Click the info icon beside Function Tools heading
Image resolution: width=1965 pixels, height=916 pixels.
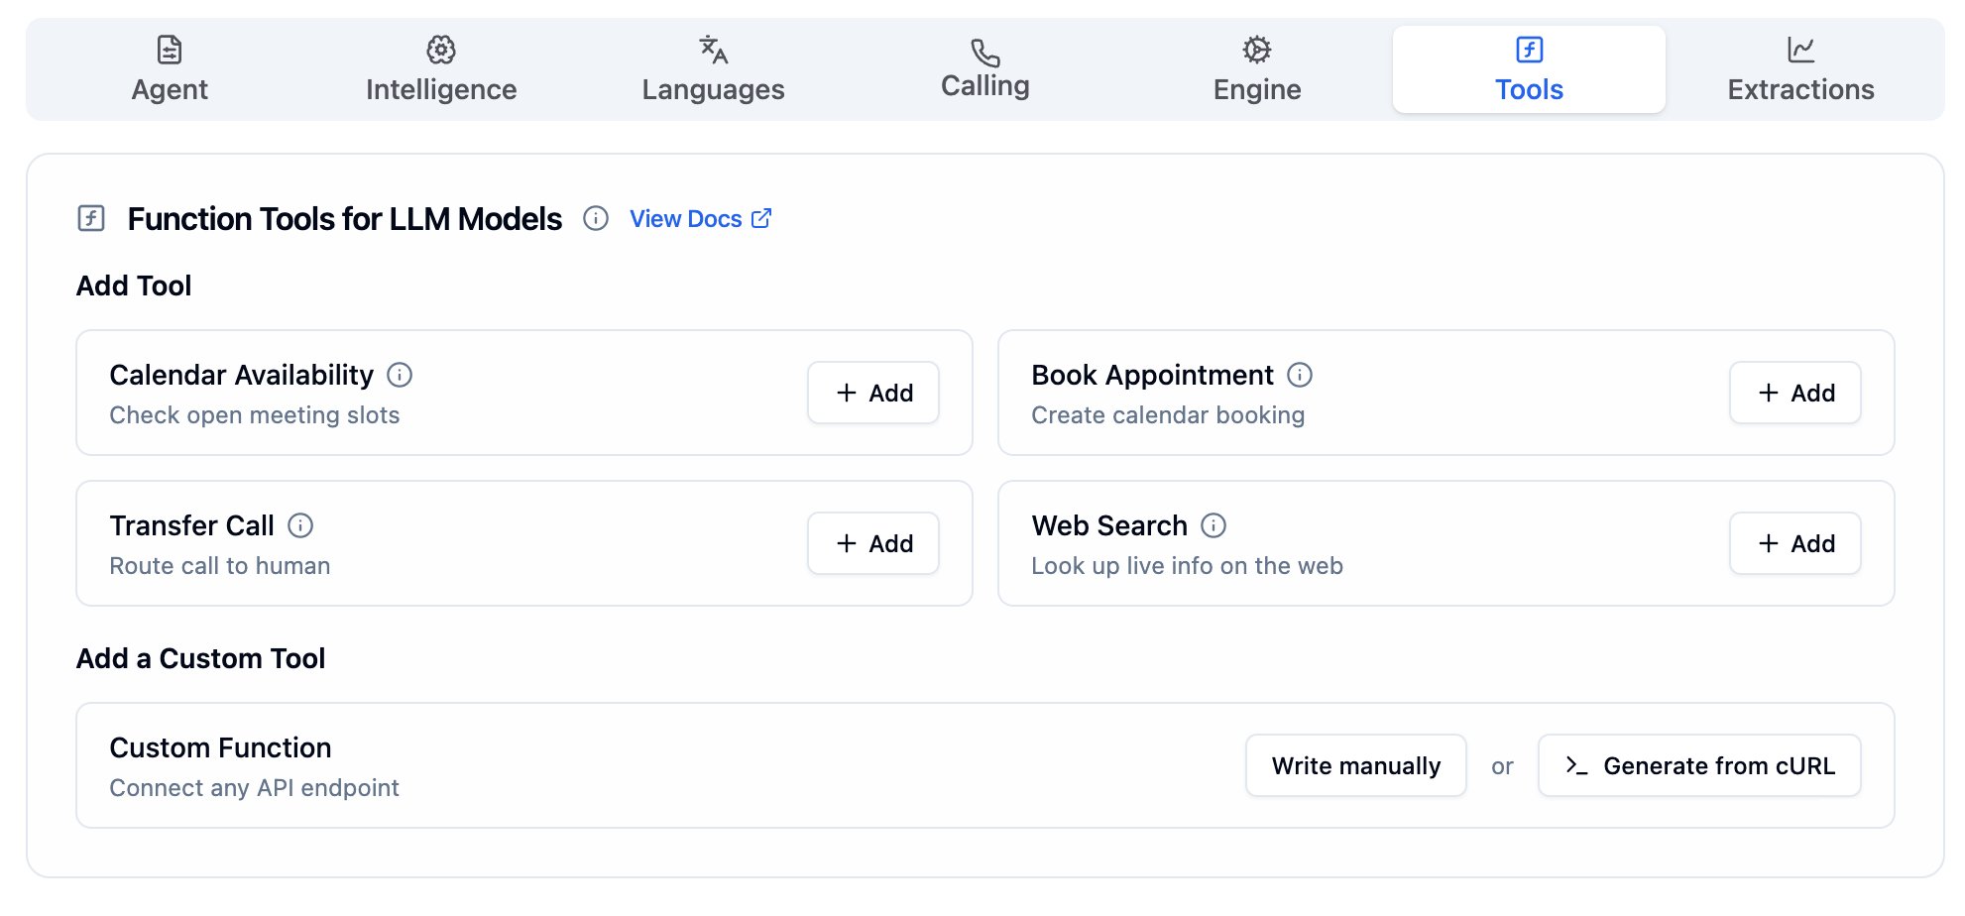pos(596,218)
